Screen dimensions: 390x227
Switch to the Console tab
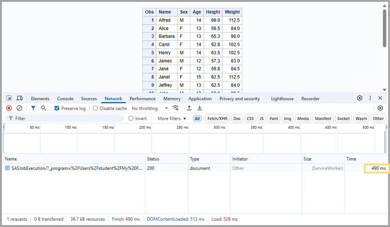click(65, 99)
